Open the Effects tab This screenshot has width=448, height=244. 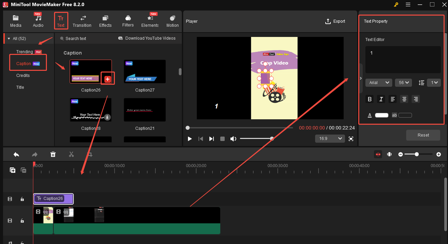[105, 21]
